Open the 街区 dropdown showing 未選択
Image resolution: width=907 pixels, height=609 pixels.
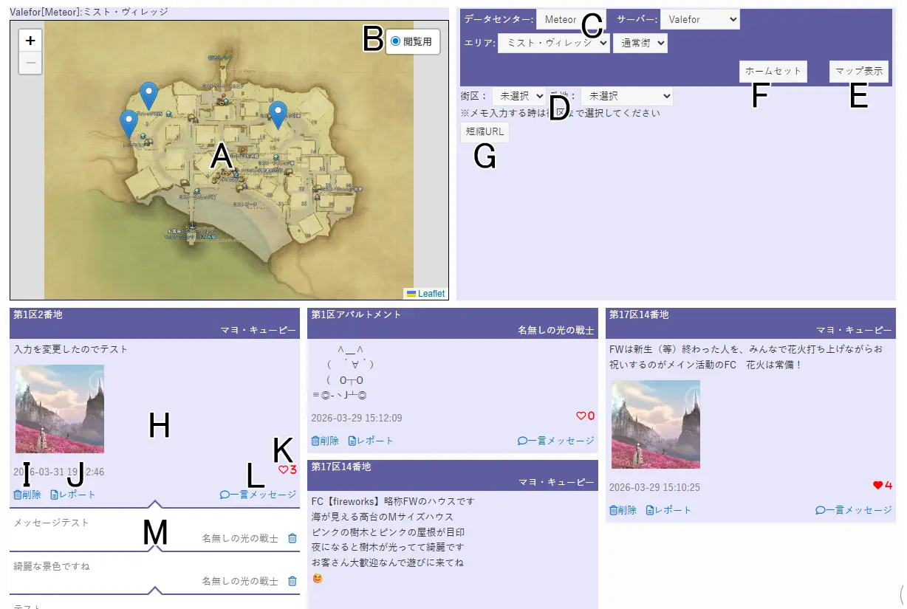click(518, 96)
